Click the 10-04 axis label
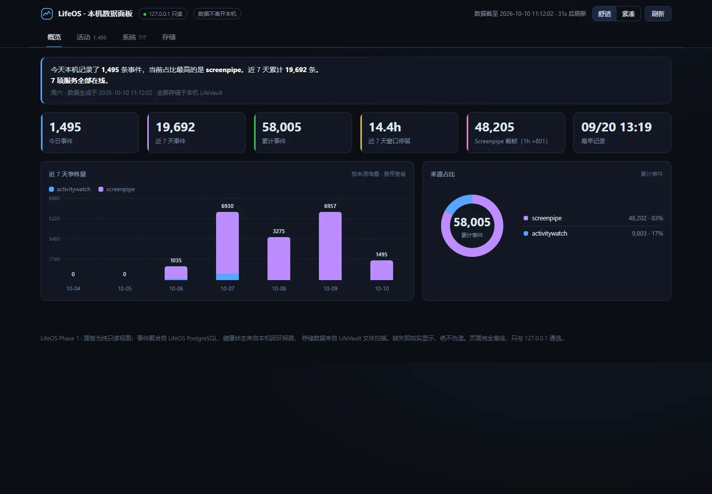 pos(73,288)
